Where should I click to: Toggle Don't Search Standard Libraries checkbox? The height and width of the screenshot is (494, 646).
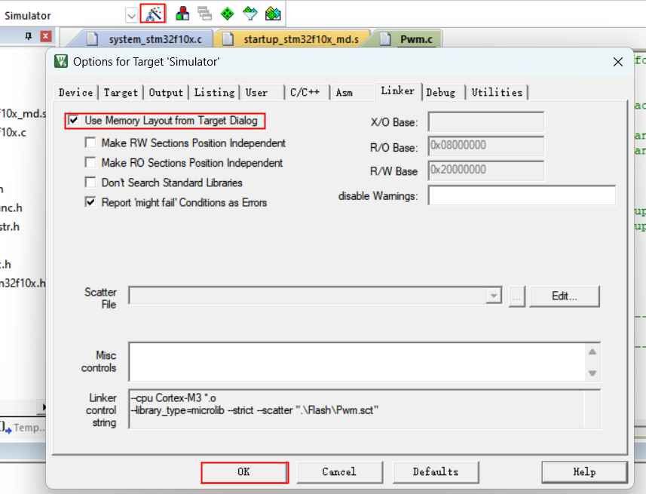pos(90,183)
